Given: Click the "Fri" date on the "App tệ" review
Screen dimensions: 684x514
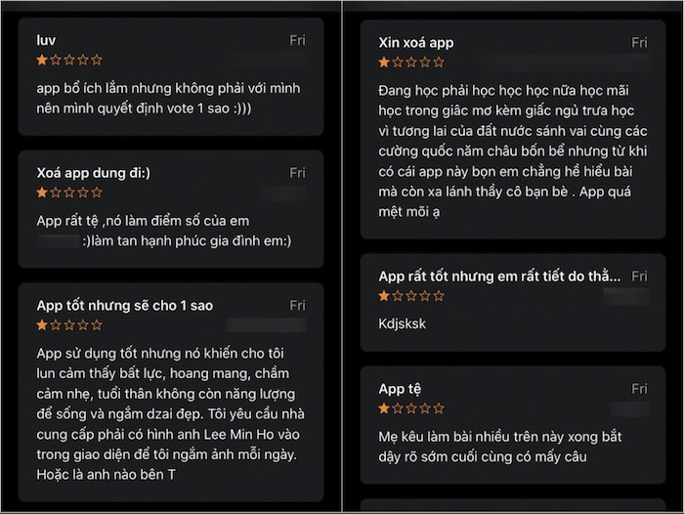Looking at the screenshot, I should click(639, 389).
